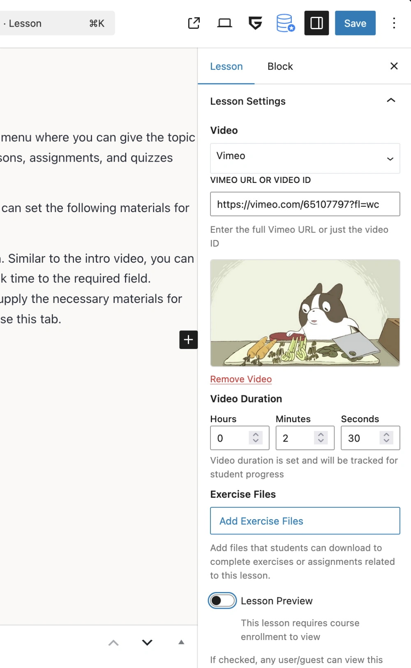Screen dimensions: 411x668
Task: Select the Lesson tab
Action: tap(226, 66)
